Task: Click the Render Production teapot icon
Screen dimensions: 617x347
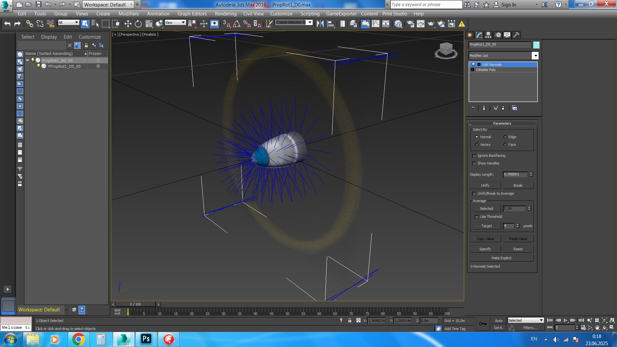Action: (x=431, y=24)
